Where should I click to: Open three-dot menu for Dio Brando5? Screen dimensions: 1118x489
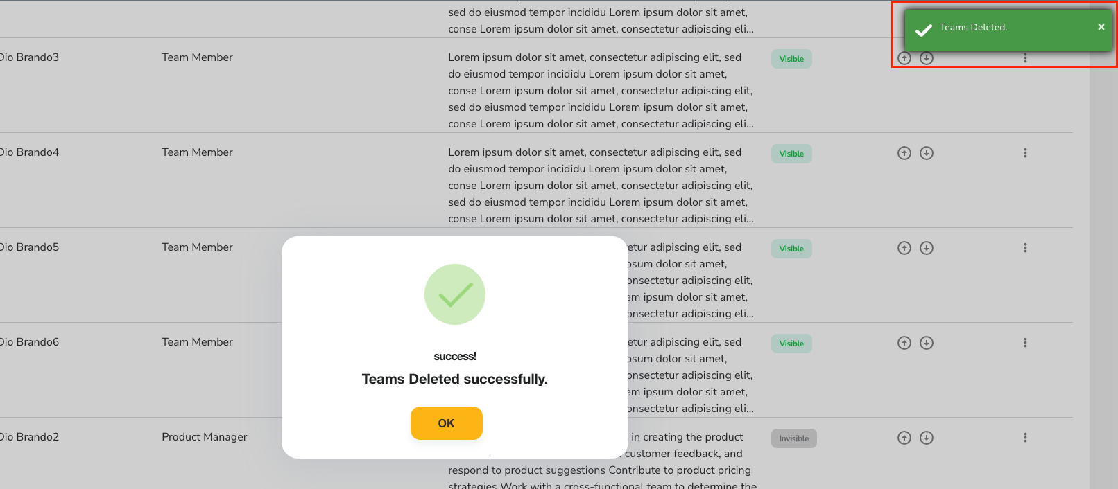point(1025,248)
